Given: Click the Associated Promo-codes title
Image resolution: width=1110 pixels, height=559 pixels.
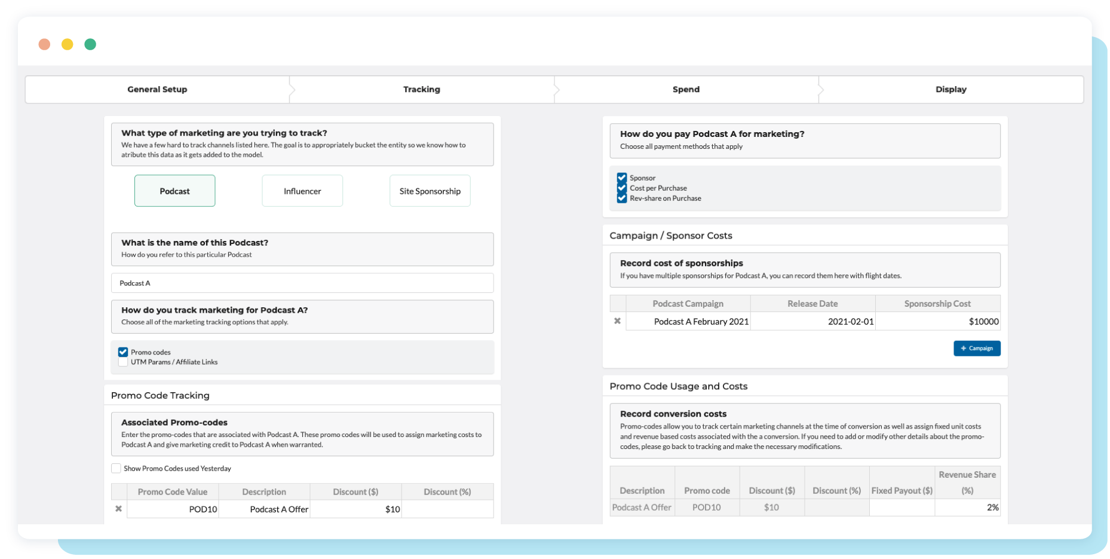Looking at the screenshot, I should point(174,422).
